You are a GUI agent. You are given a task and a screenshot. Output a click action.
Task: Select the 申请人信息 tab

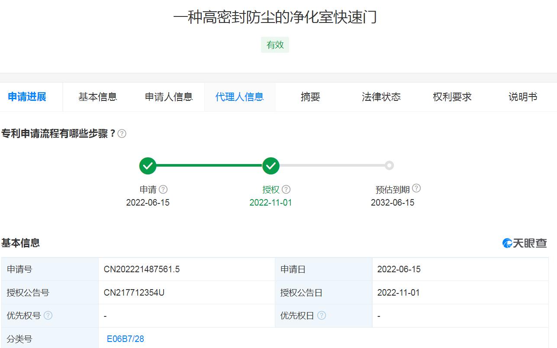click(169, 97)
